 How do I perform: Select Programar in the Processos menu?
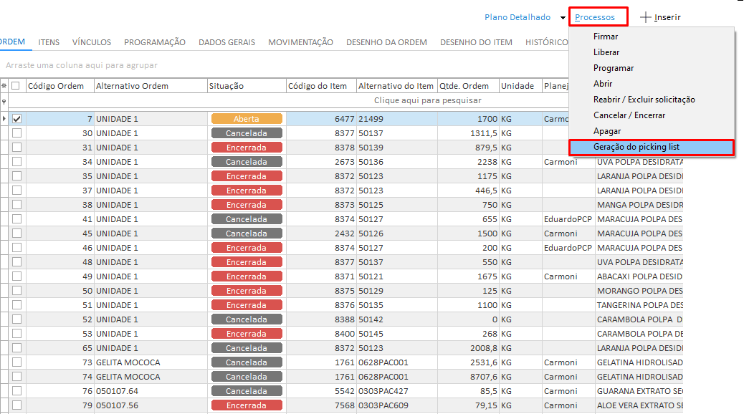click(614, 68)
